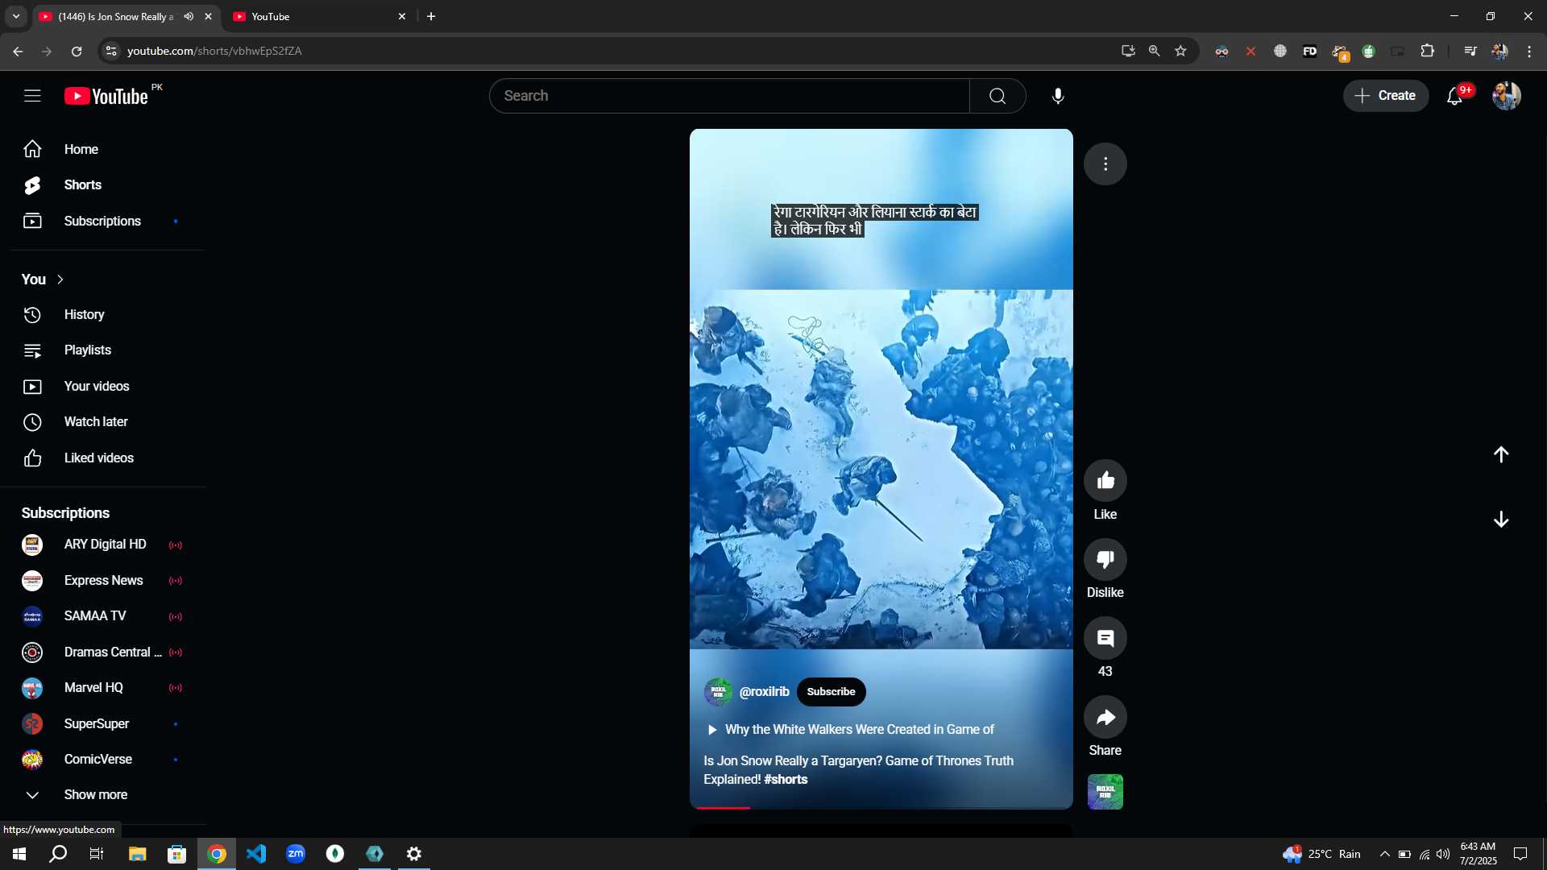Image resolution: width=1547 pixels, height=870 pixels.
Task: Seek on the short's red progress bar
Action: point(881,807)
